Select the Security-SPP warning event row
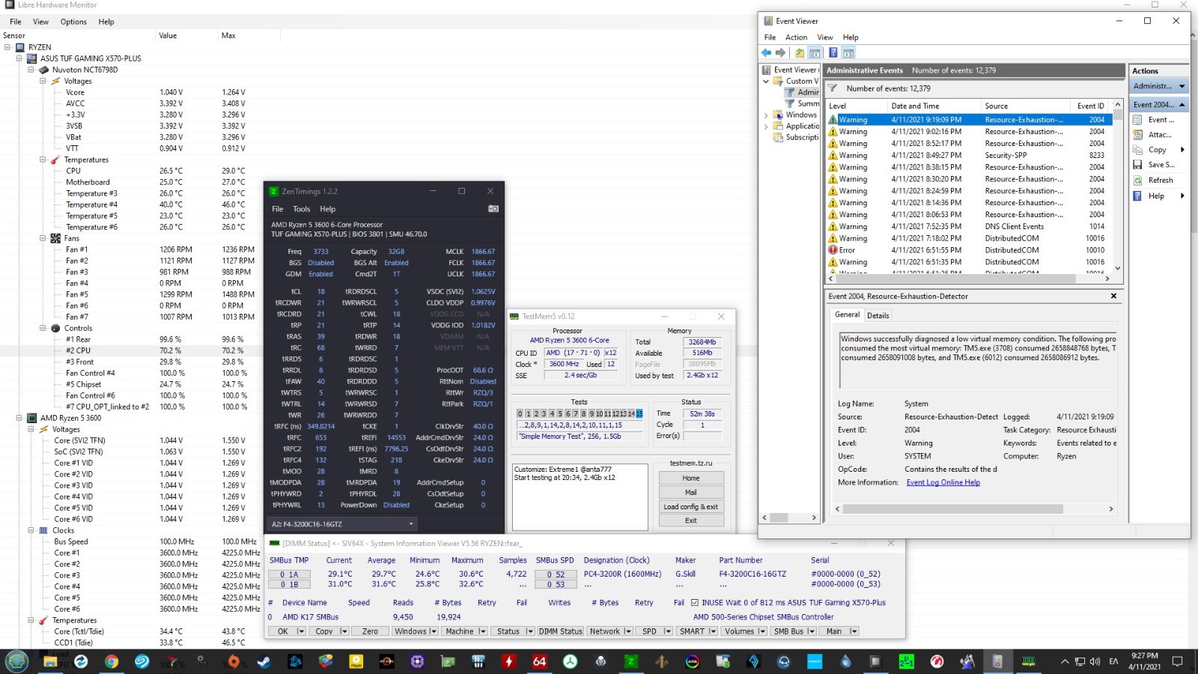 point(967,155)
